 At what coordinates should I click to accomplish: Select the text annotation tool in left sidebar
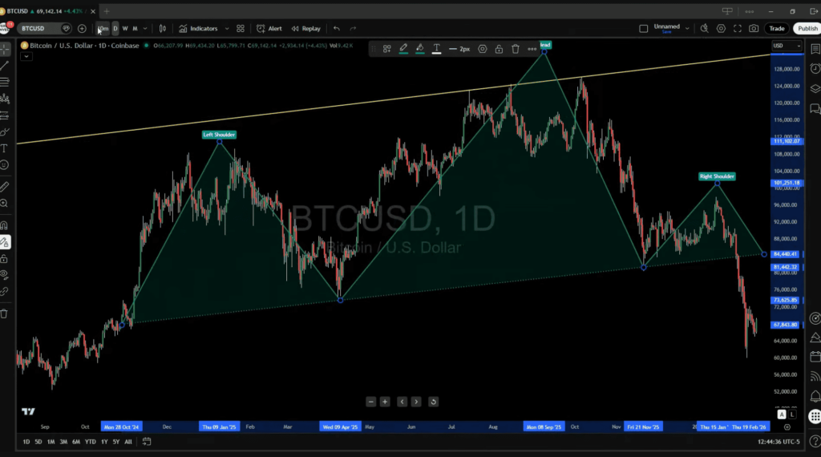pyautogui.click(x=5, y=148)
